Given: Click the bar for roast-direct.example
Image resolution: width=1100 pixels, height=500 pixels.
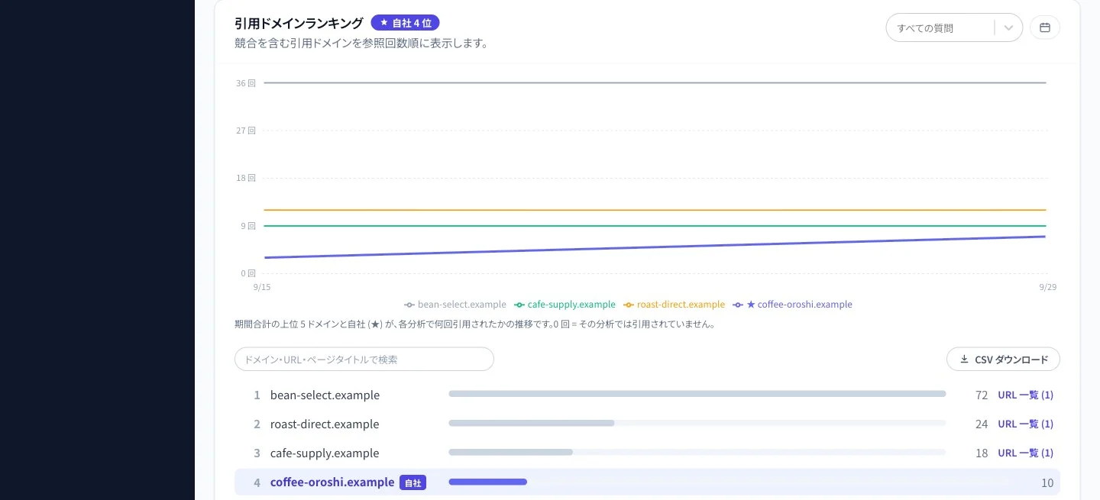Looking at the screenshot, I should tap(532, 423).
